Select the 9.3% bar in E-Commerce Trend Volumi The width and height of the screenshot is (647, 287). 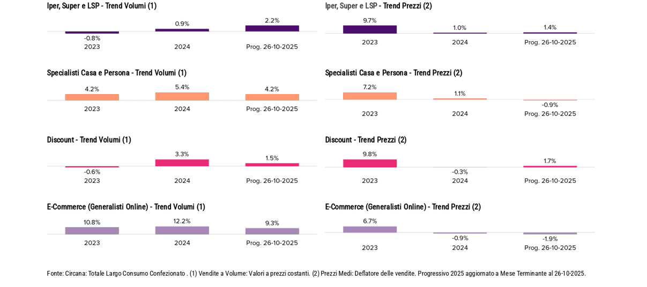[272, 231]
